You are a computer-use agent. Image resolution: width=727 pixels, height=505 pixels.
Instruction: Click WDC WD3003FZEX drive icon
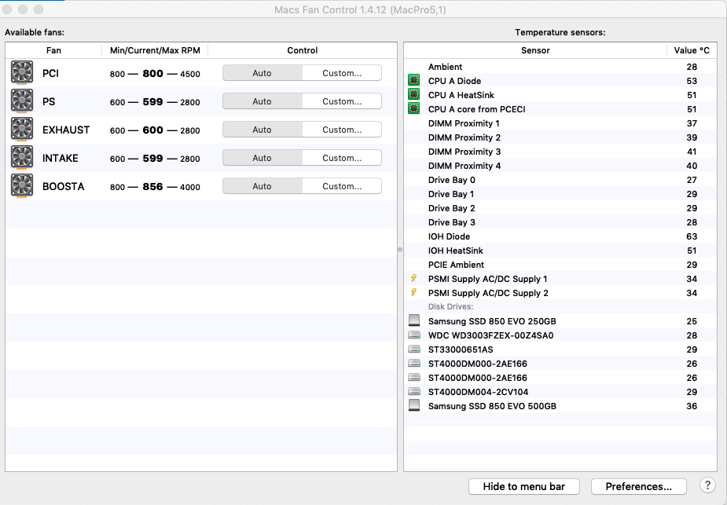pos(414,335)
